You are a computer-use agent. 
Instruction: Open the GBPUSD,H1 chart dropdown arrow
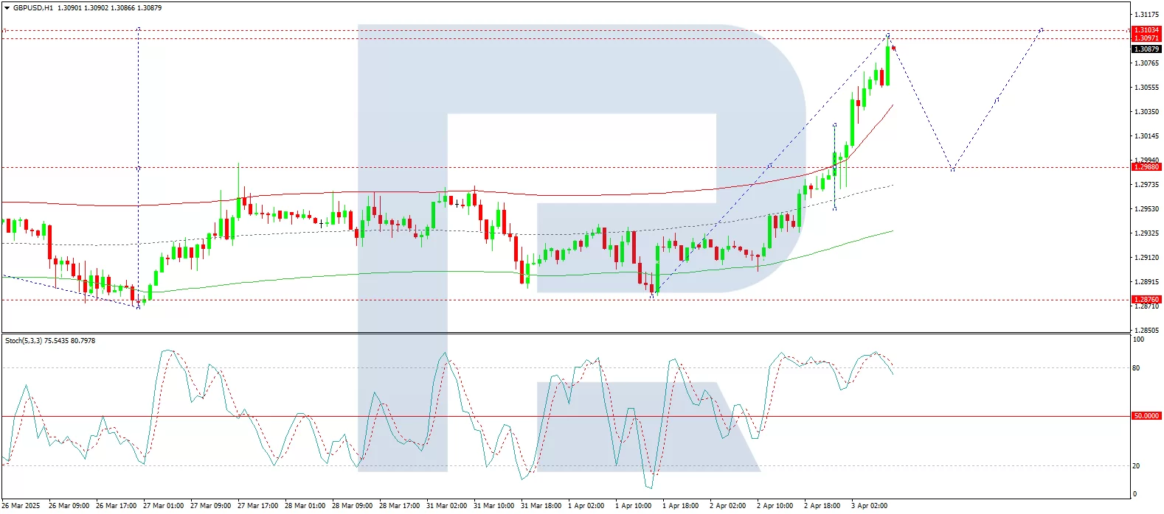click(x=7, y=8)
